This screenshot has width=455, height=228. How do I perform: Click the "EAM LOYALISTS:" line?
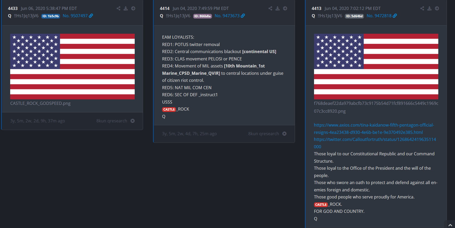(178, 37)
